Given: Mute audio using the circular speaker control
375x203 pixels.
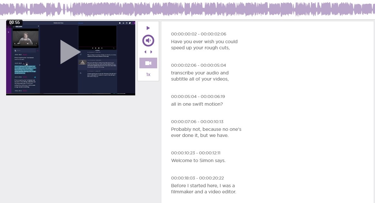Looking at the screenshot, I should click(x=148, y=40).
